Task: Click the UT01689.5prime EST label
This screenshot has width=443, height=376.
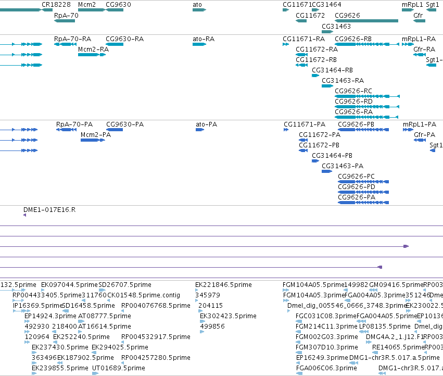Action: point(119,368)
